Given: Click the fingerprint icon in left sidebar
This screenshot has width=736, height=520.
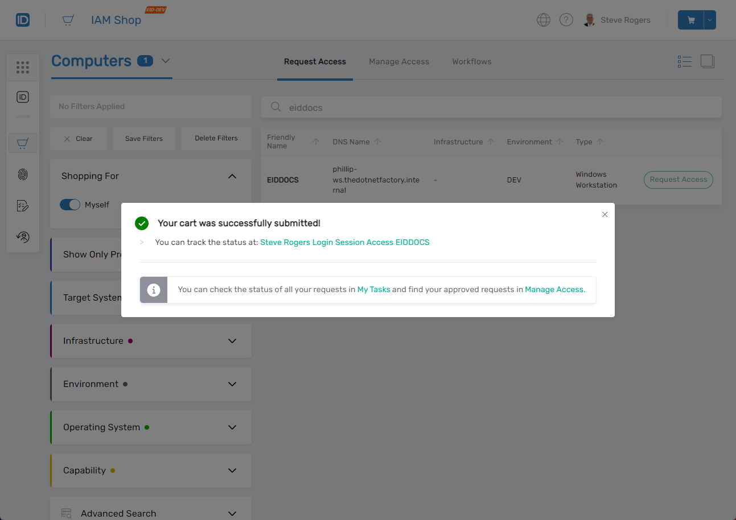Looking at the screenshot, I should [23, 174].
